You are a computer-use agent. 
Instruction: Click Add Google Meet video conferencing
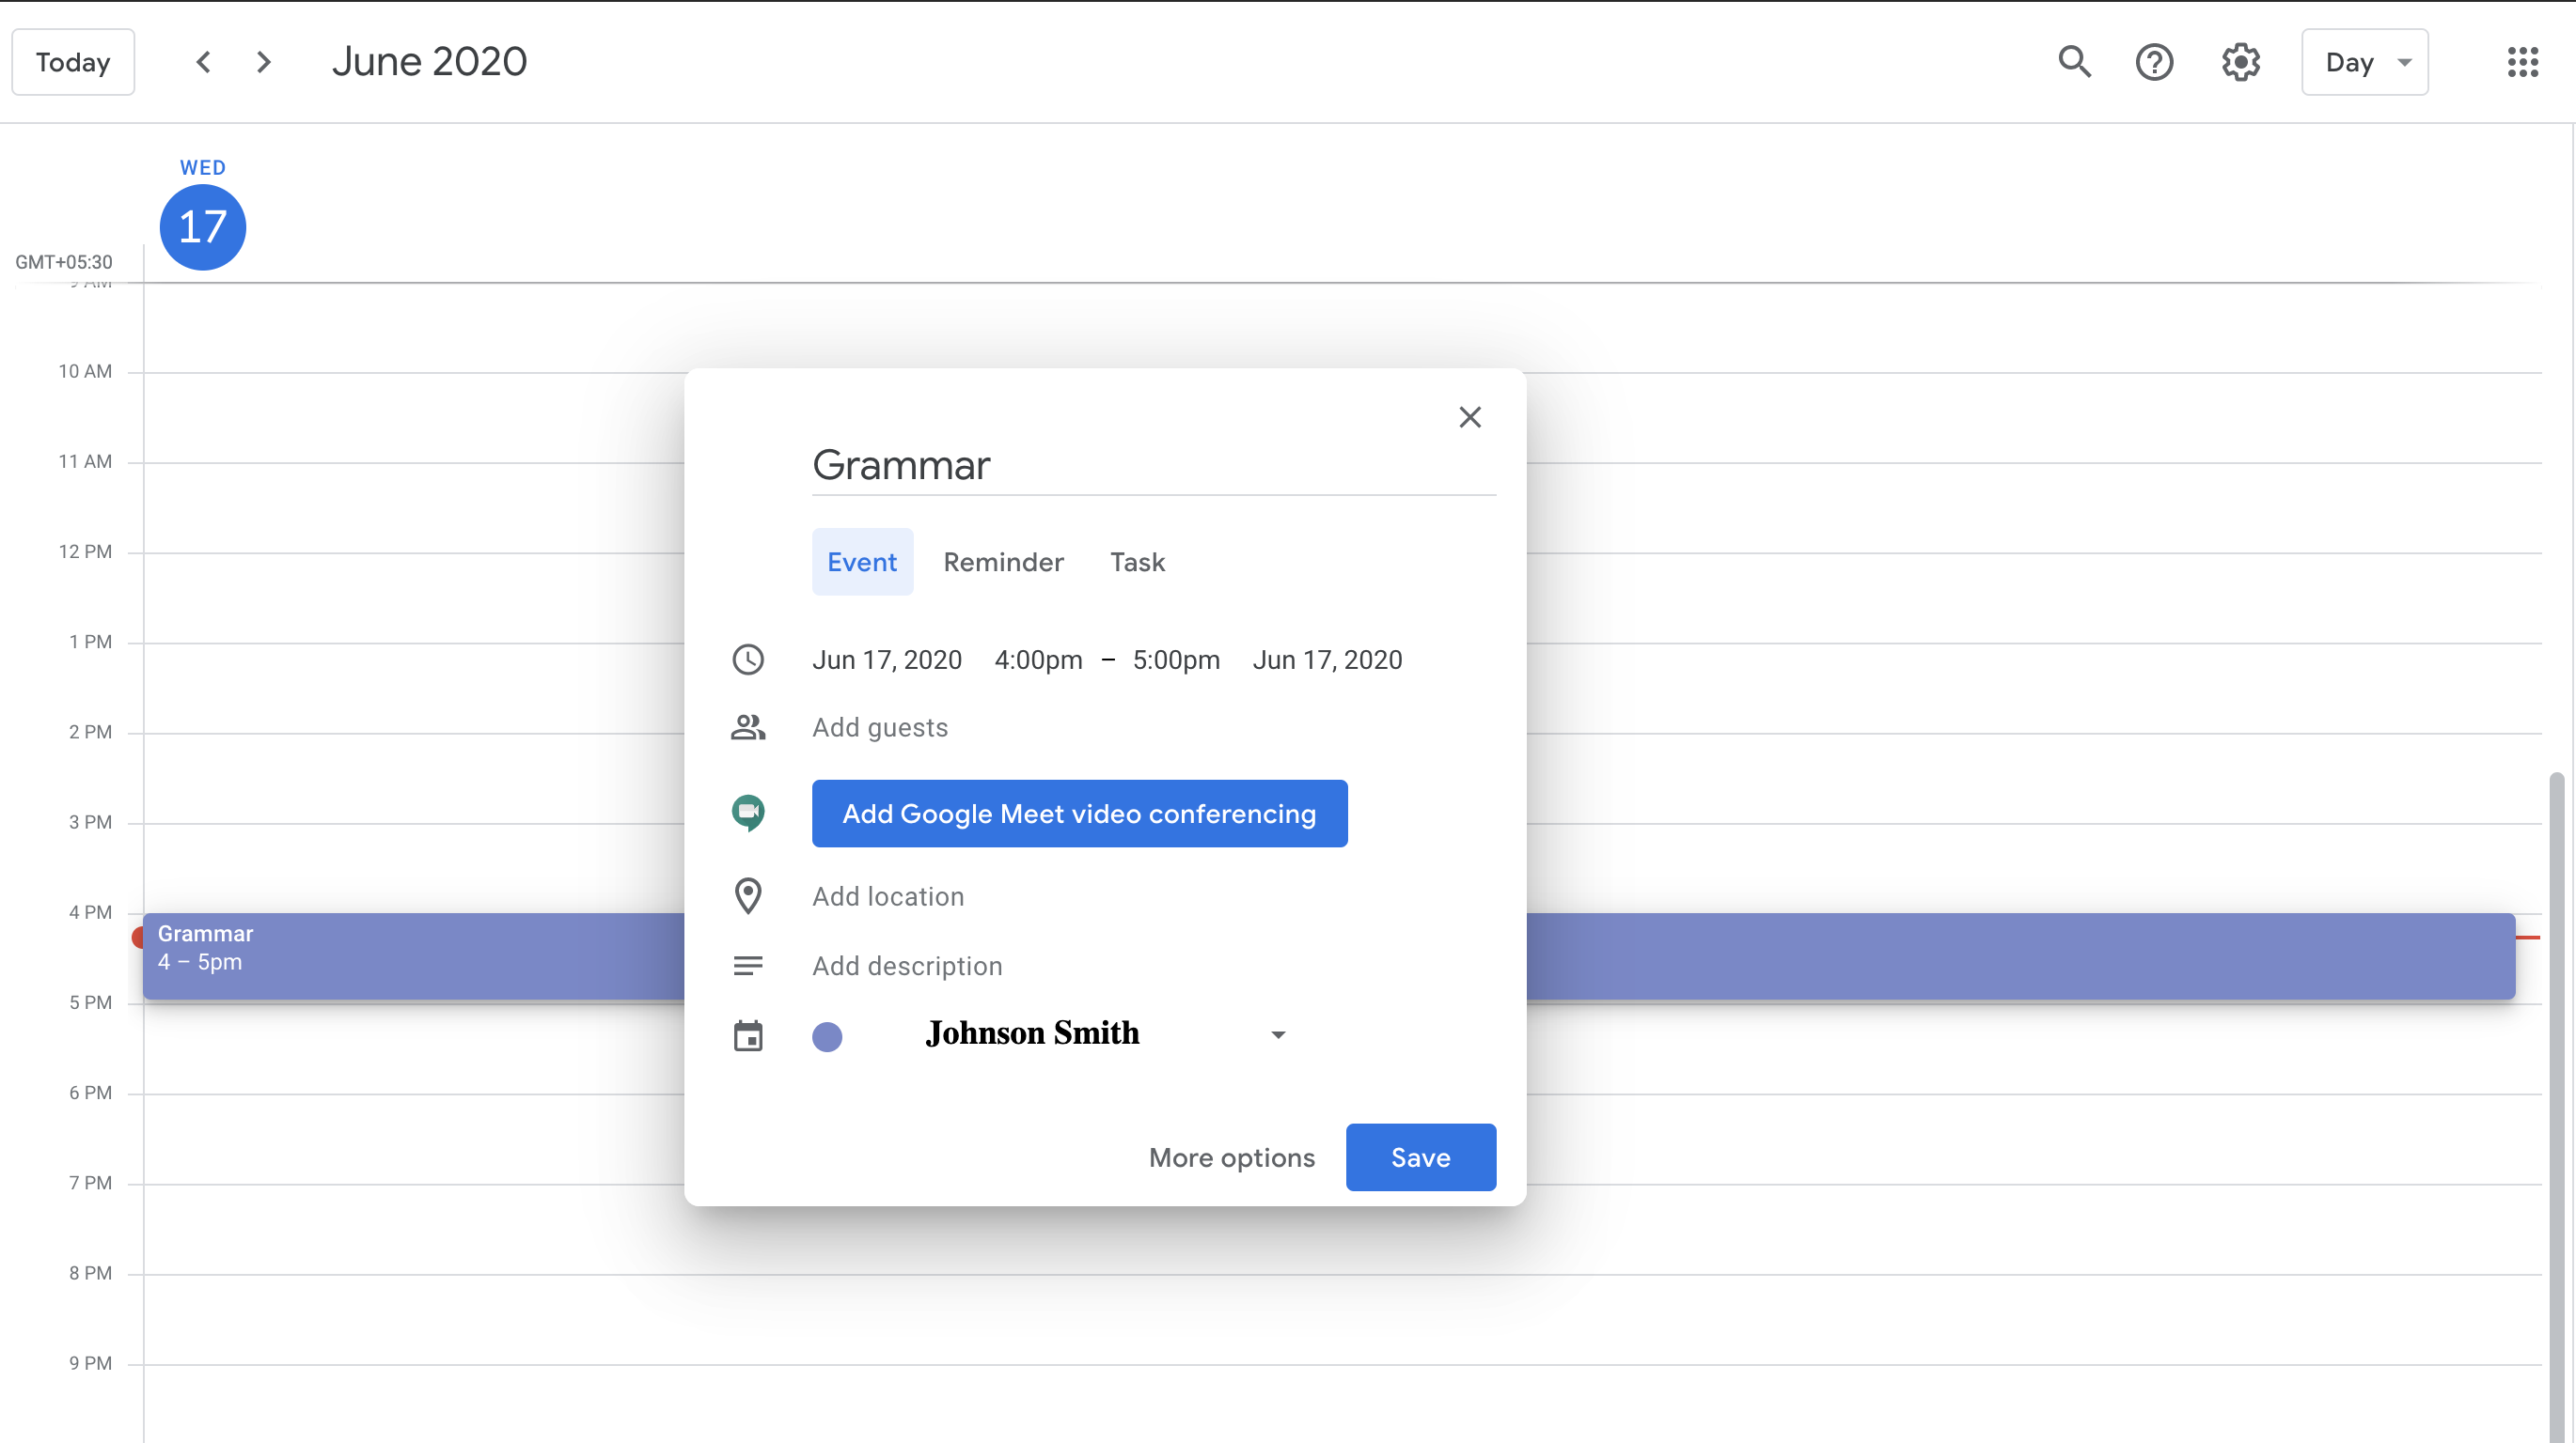[x=1079, y=814]
